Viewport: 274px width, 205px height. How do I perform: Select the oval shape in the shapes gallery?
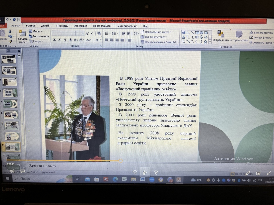click(202, 33)
